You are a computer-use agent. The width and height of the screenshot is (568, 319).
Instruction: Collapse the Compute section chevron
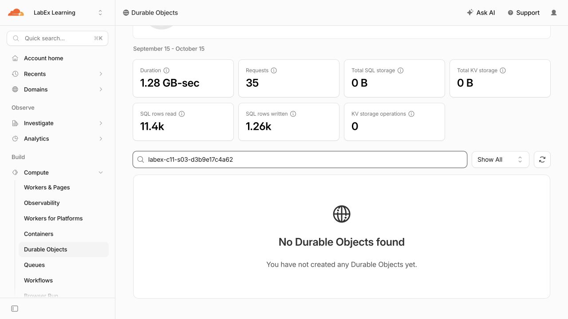[x=101, y=172]
